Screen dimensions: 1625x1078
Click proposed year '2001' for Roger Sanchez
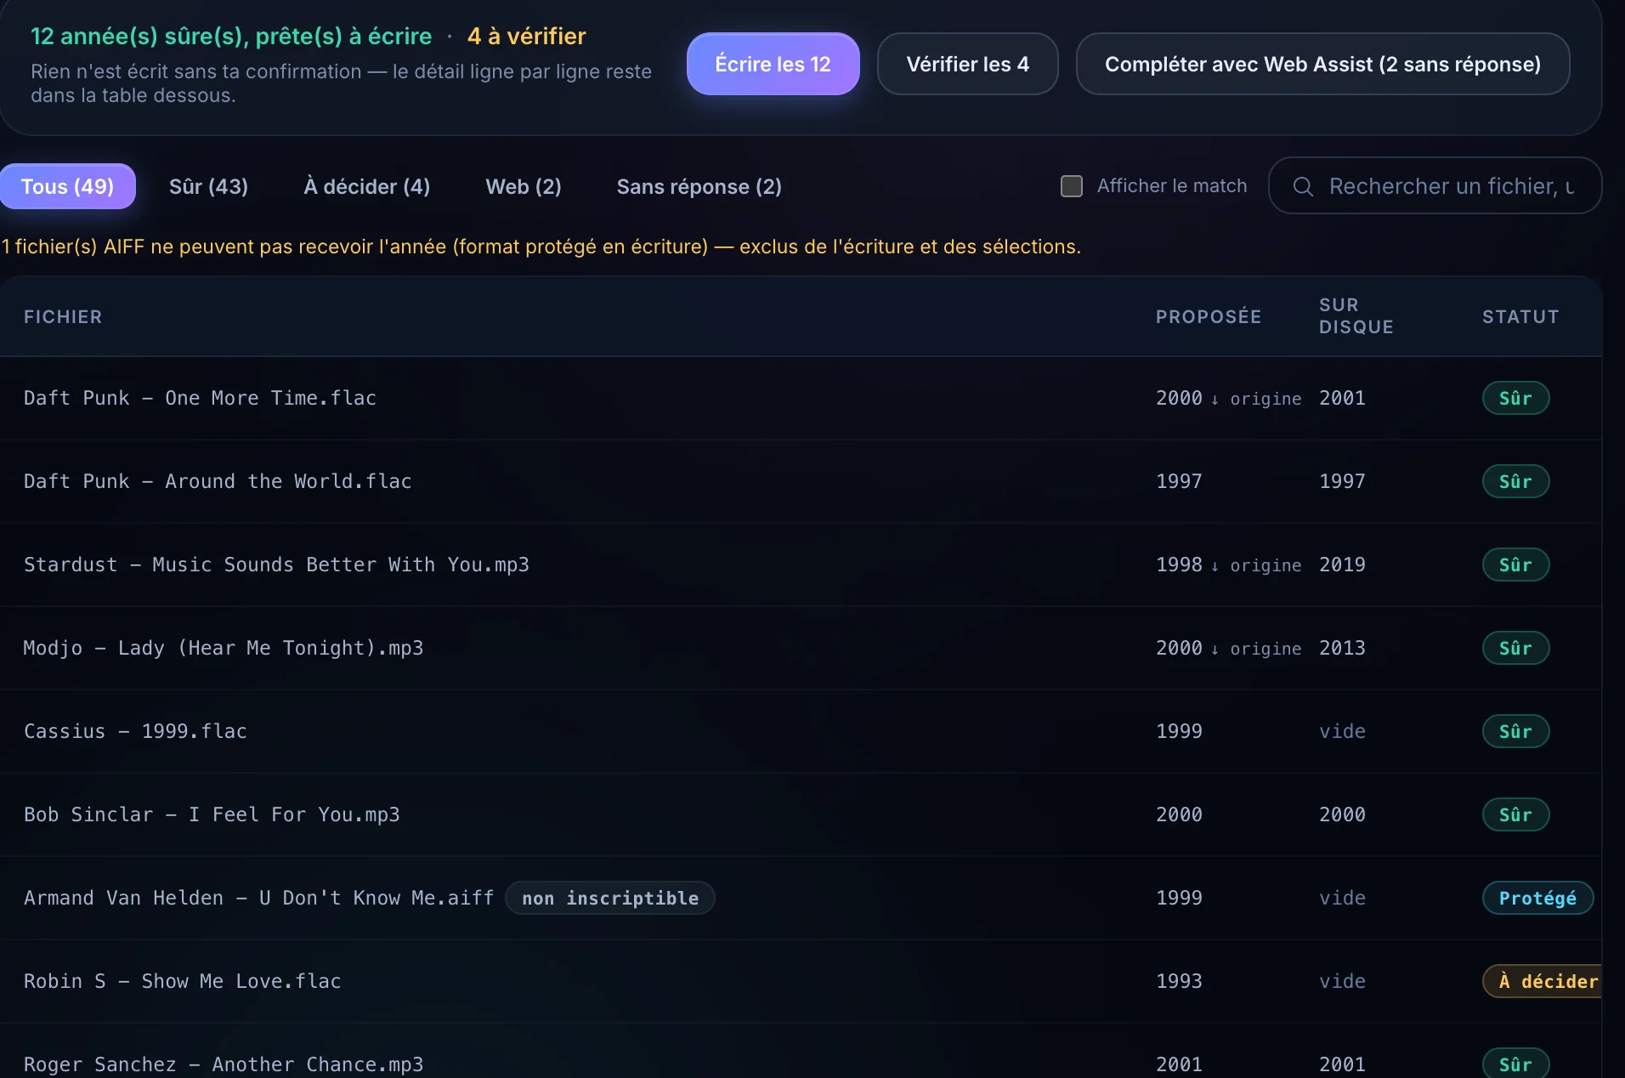pos(1179,1064)
